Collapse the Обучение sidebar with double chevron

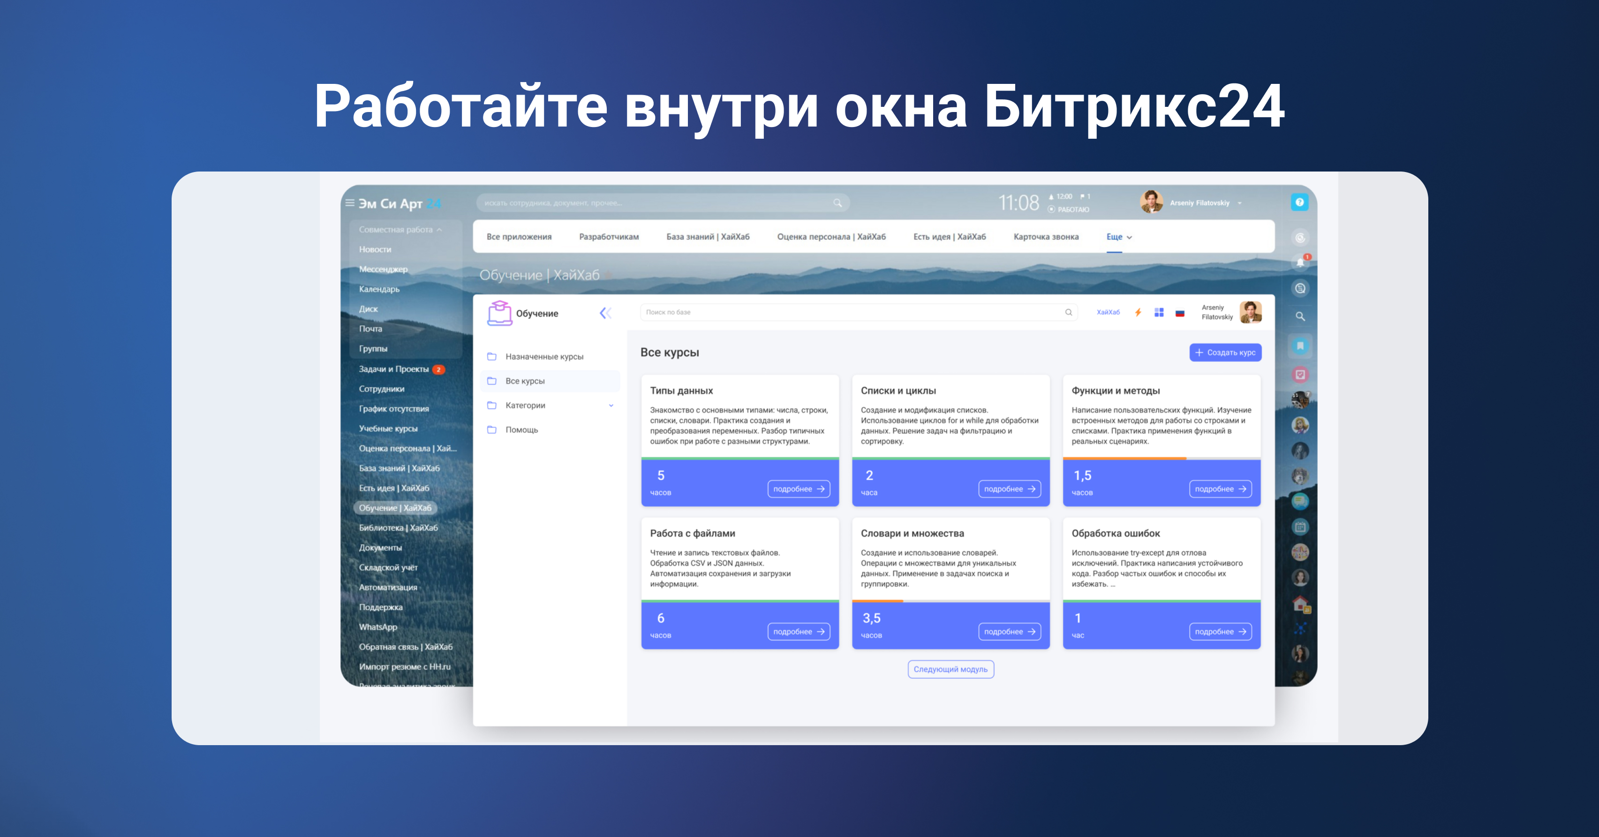[x=605, y=314]
